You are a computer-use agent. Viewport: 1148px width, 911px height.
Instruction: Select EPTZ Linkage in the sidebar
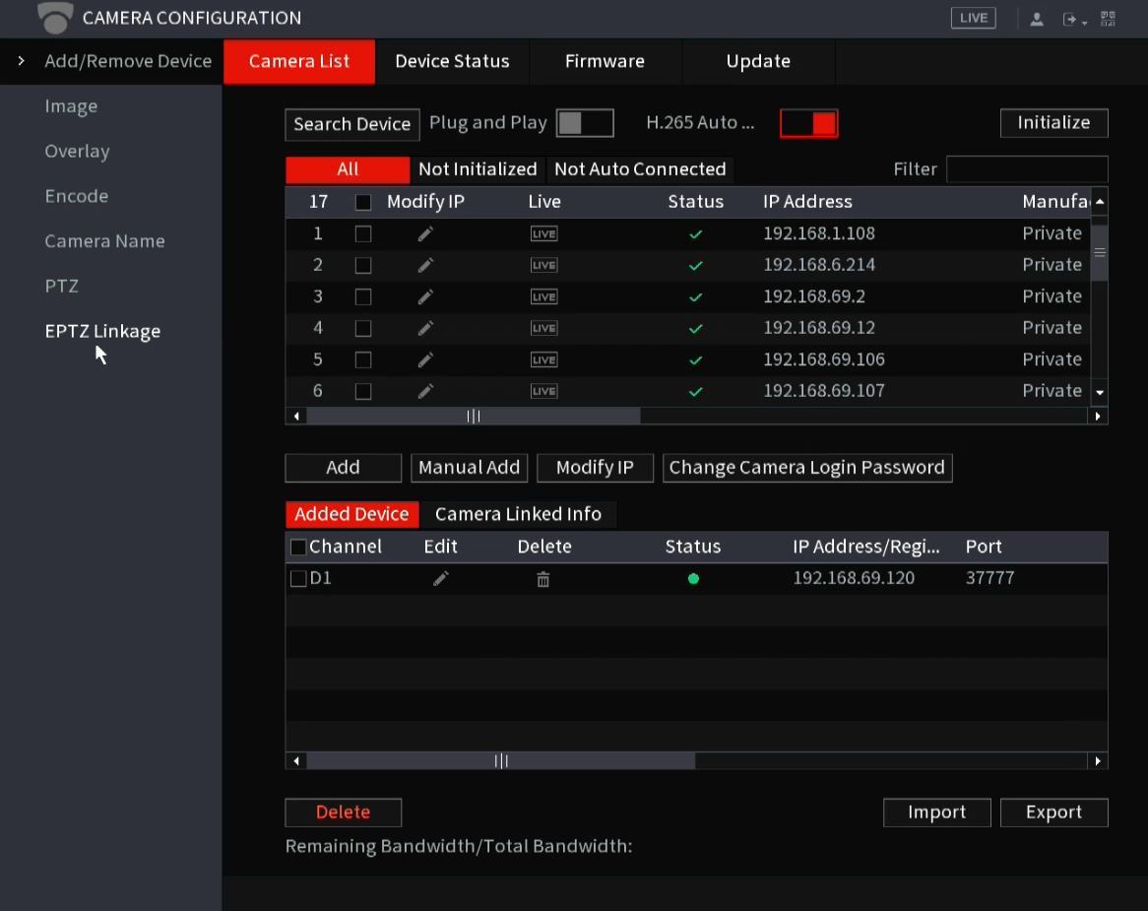pyautogui.click(x=102, y=331)
